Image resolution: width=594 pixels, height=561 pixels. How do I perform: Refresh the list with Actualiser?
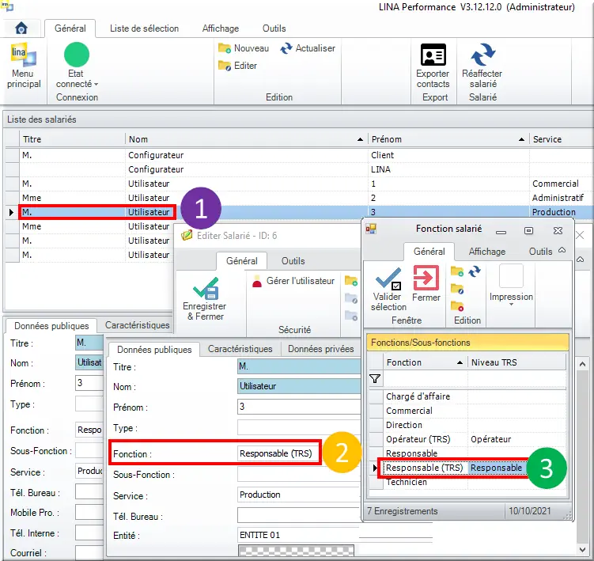[308, 48]
